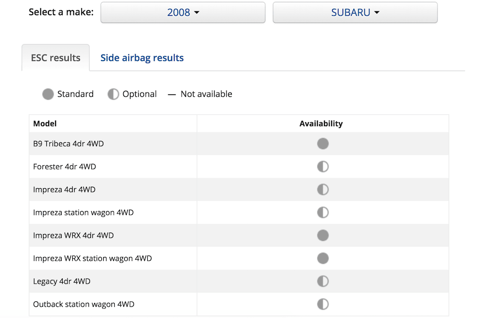Select 'Impreza WRX station wagon 4WD' text
The image size is (478, 318).
92,259
